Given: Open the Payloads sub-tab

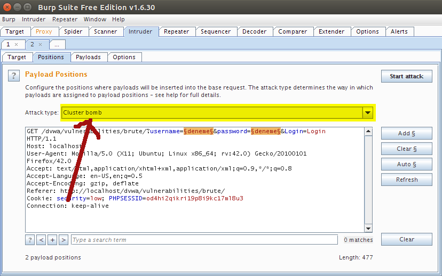Looking at the screenshot, I should pos(88,57).
